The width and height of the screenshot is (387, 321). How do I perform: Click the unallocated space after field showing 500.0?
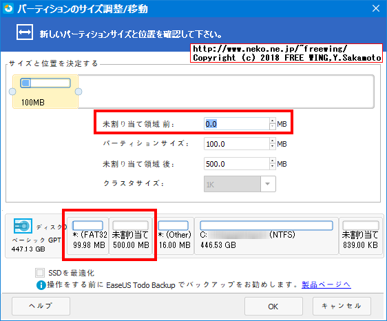click(236, 164)
